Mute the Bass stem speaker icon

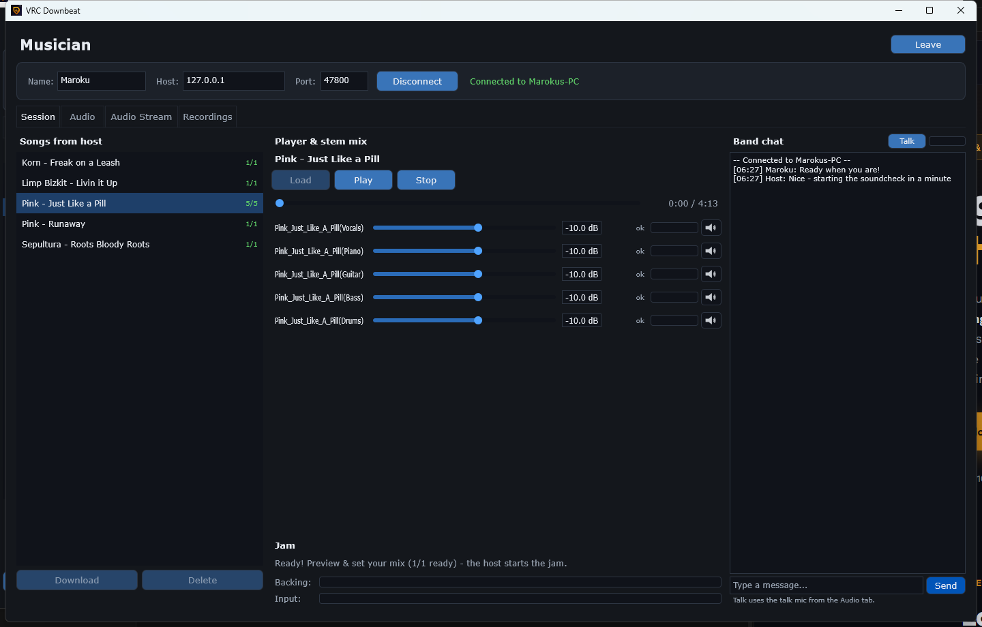tap(711, 297)
